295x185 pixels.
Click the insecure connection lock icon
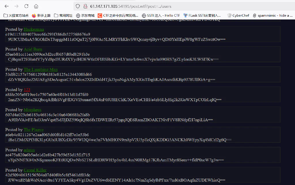[x=85, y=6]
